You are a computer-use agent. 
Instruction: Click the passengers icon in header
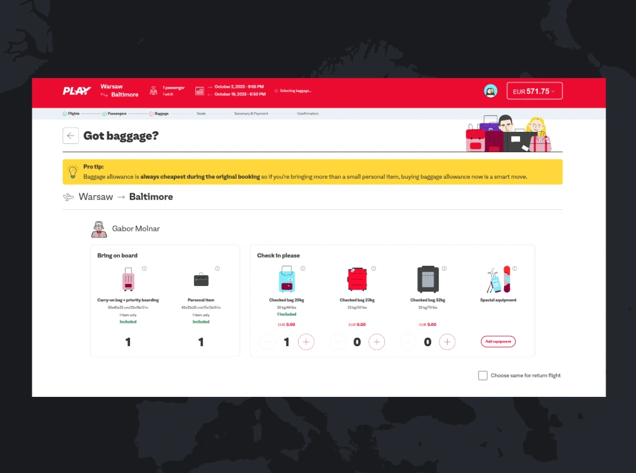click(x=153, y=91)
